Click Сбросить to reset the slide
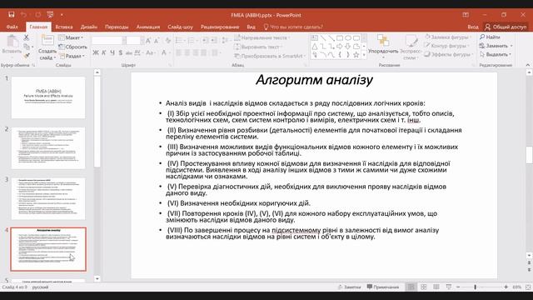Screen dimensions: 533x300 point(72,47)
